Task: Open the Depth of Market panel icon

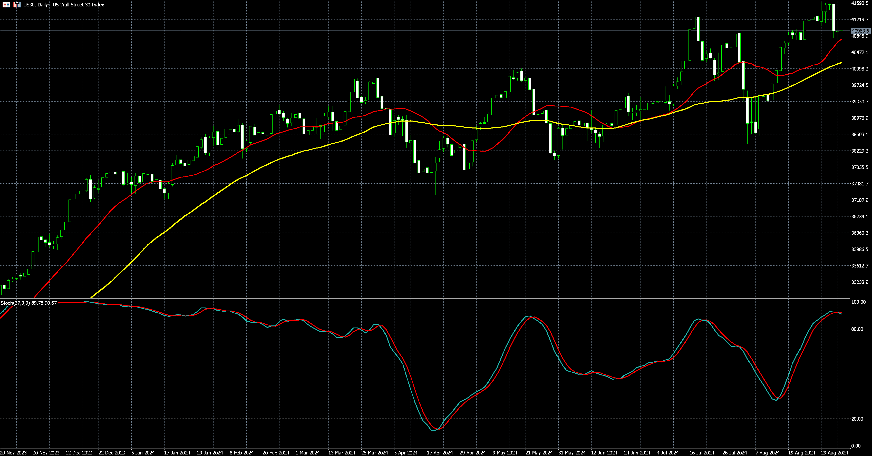Action: coord(6,5)
